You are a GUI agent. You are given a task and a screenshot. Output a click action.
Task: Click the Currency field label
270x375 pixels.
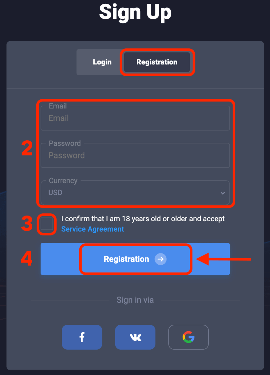click(63, 181)
